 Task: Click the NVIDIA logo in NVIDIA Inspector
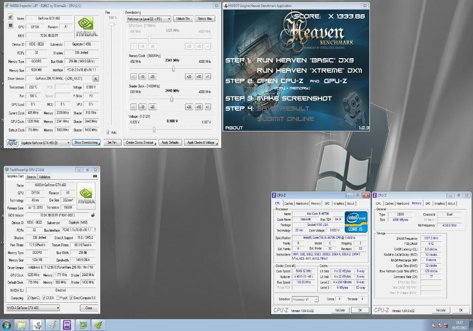(x=87, y=27)
